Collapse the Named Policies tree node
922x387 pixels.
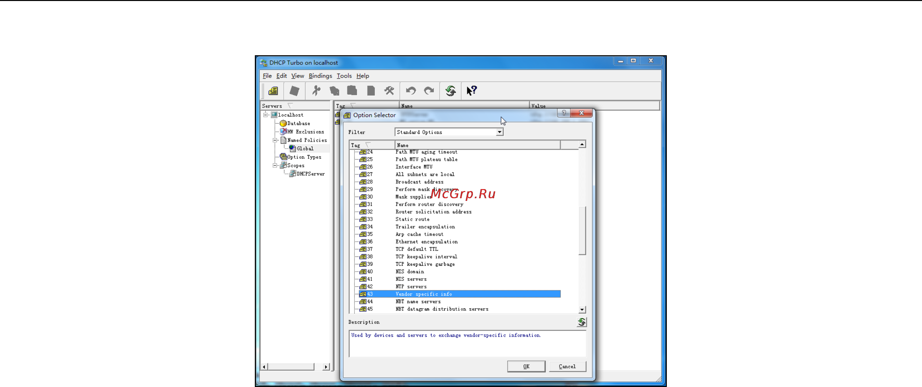(x=275, y=140)
